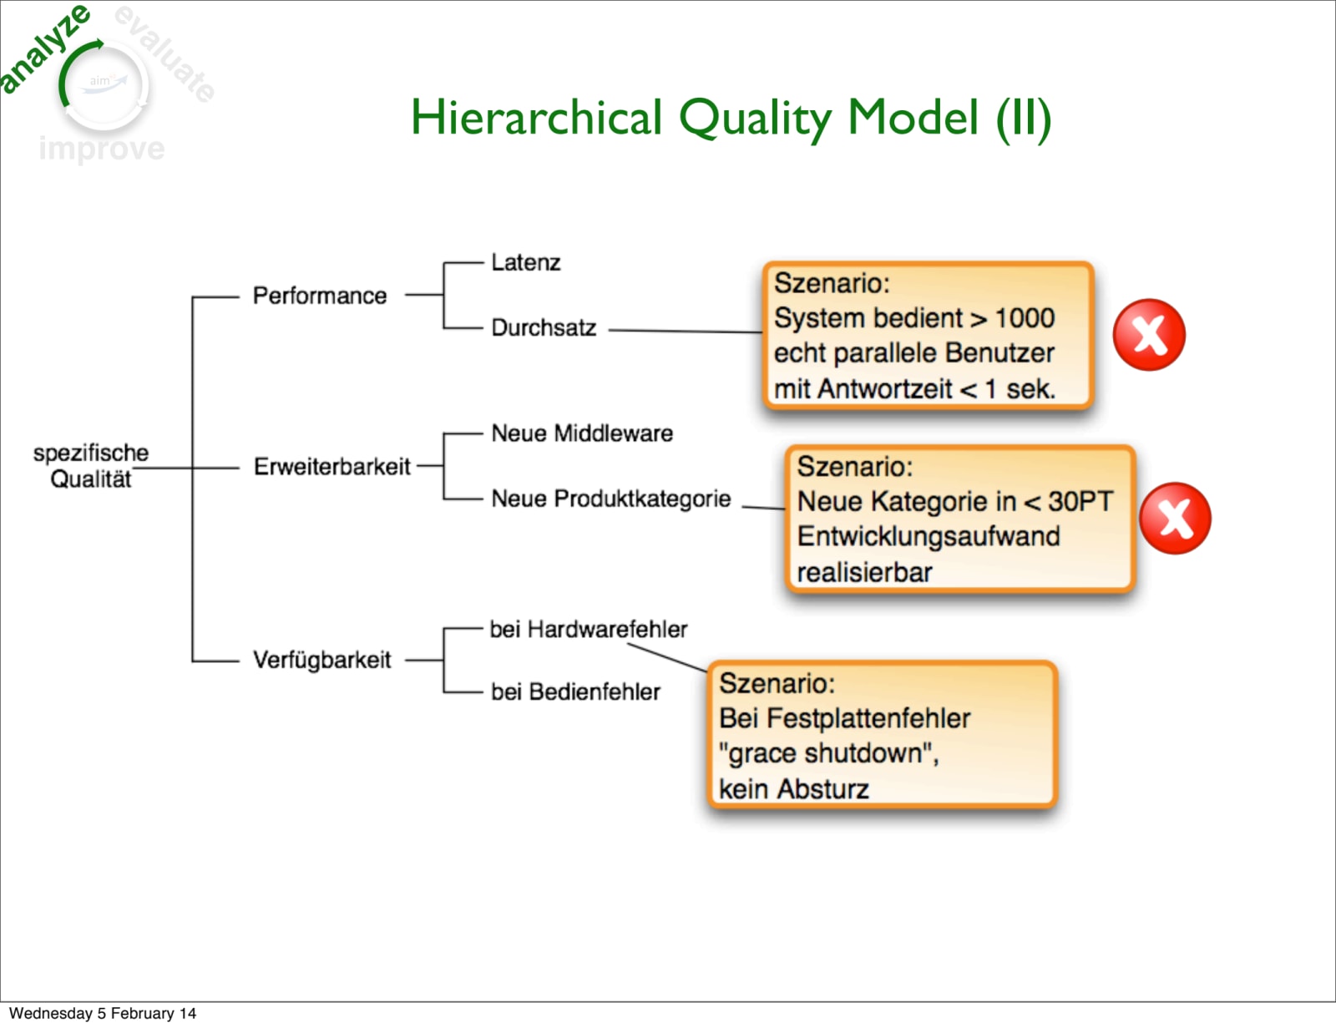
Task: Select the scenario box 'Bei Festplattenfehler'
Action: 882,735
